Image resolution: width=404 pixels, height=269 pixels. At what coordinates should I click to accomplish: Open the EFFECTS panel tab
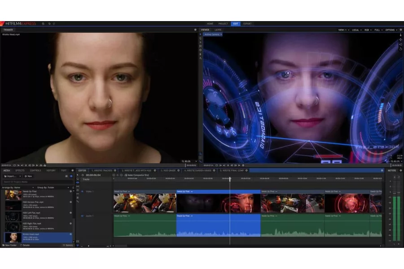20,170
